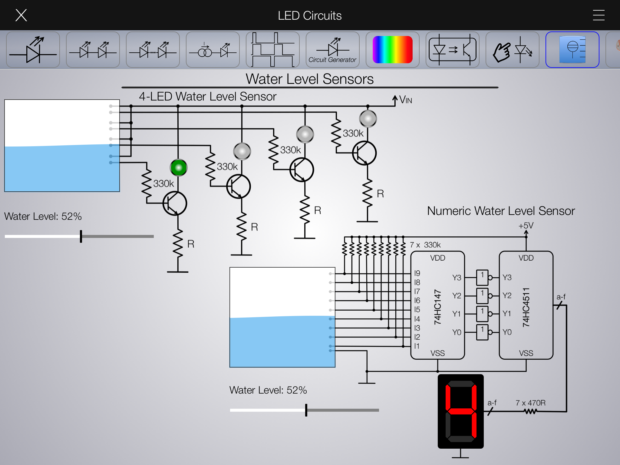
Task: Open the Circuit Generator tool
Action: (x=333, y=50)
